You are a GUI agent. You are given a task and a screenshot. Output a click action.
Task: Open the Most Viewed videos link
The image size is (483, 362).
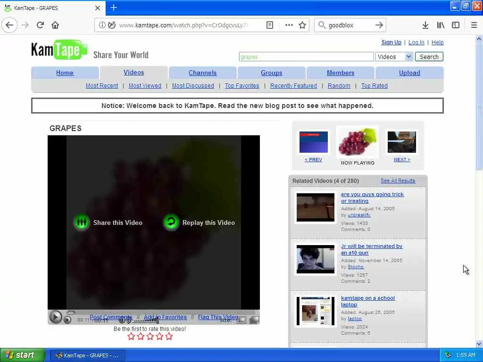coord(145,86)
